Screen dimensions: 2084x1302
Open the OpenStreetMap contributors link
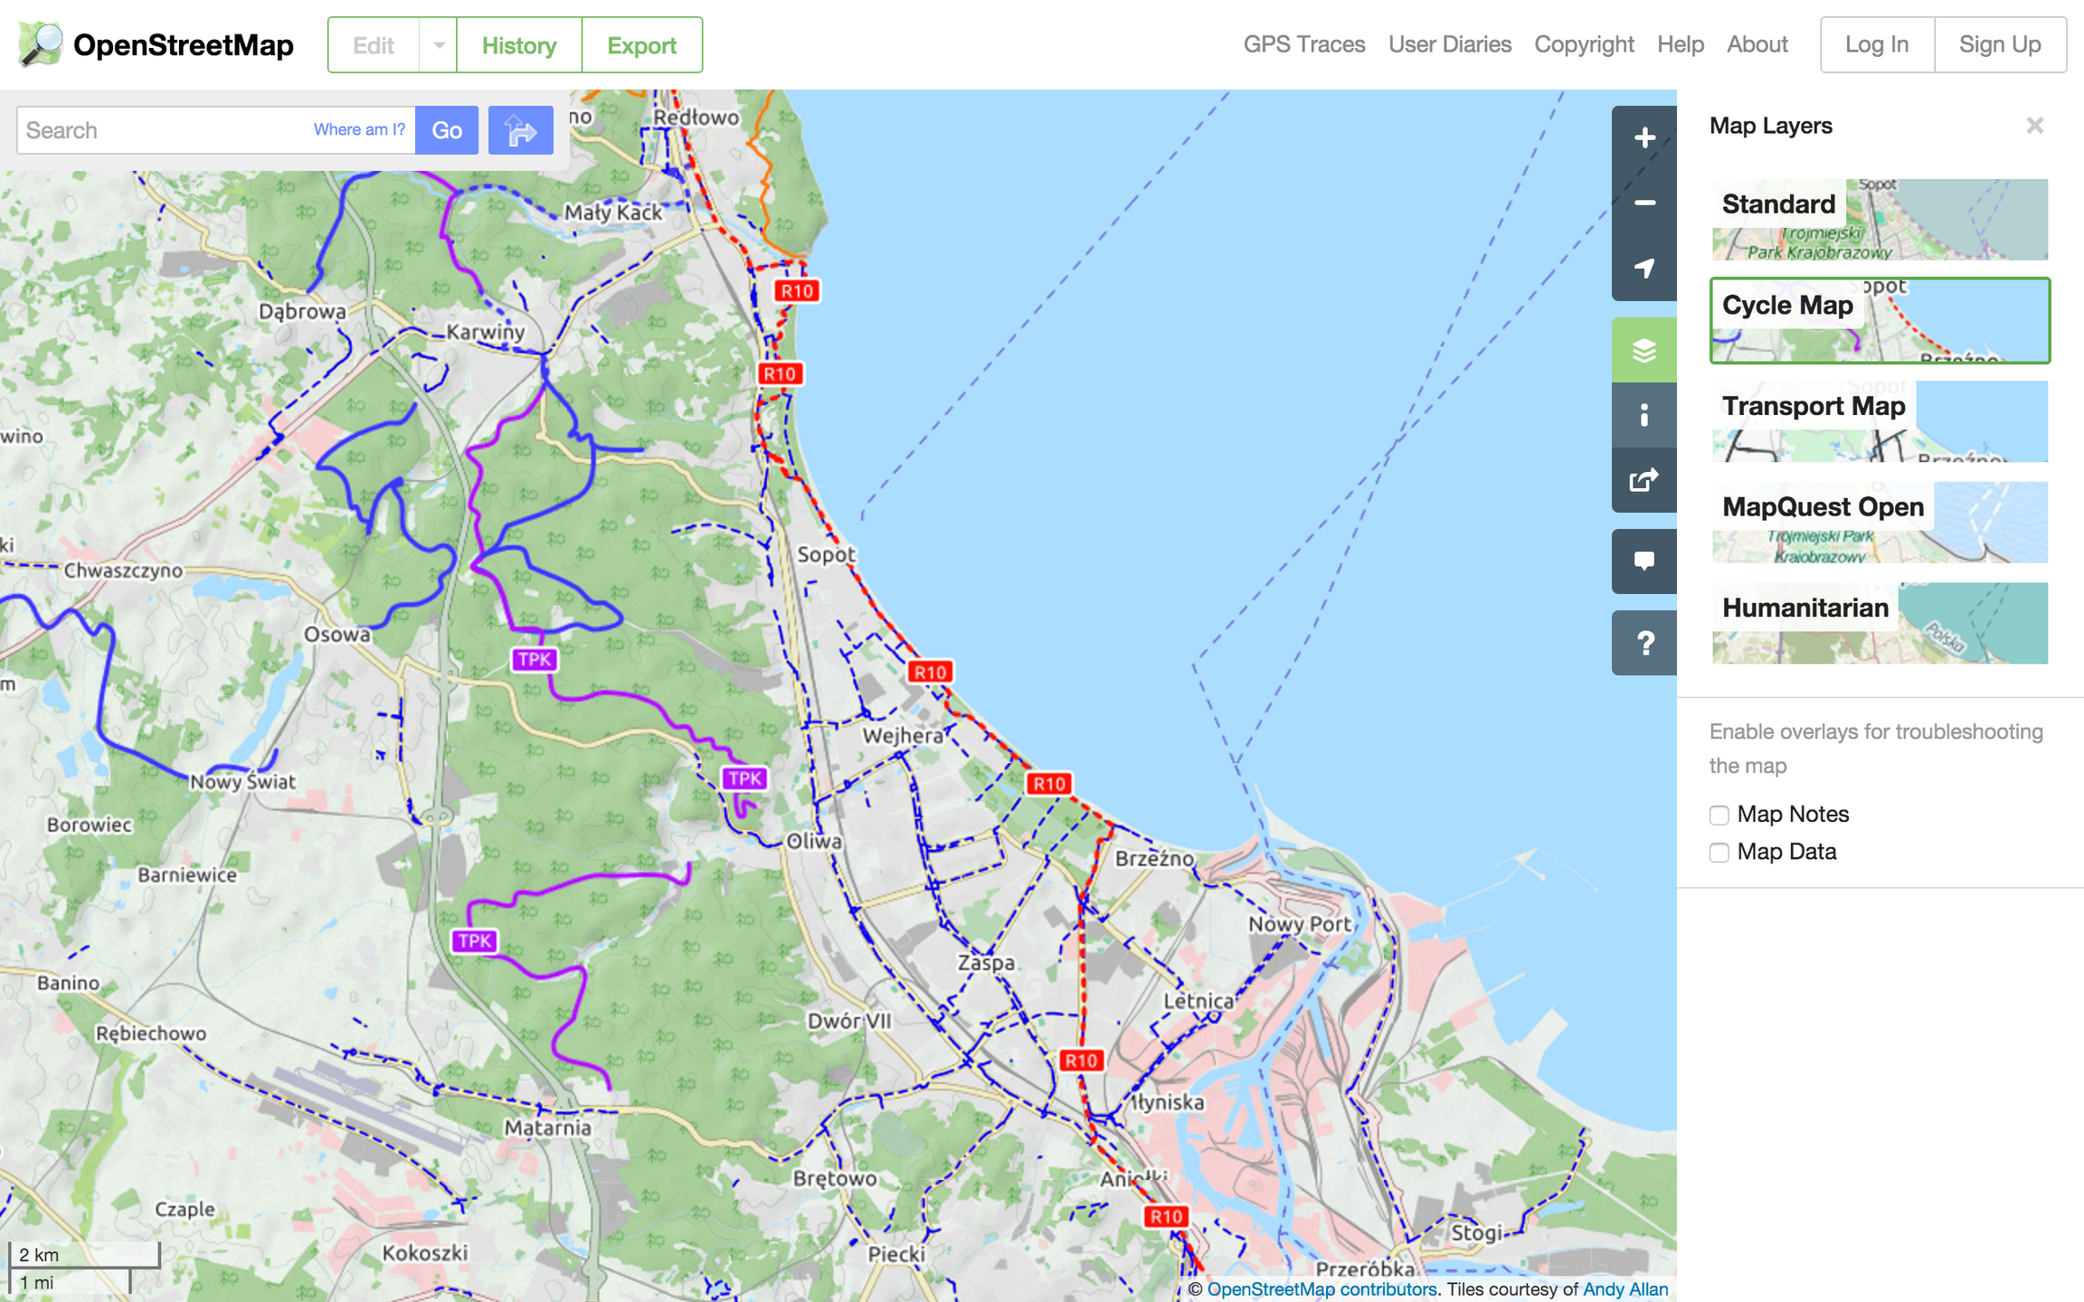click(x=1321, y=1288)
